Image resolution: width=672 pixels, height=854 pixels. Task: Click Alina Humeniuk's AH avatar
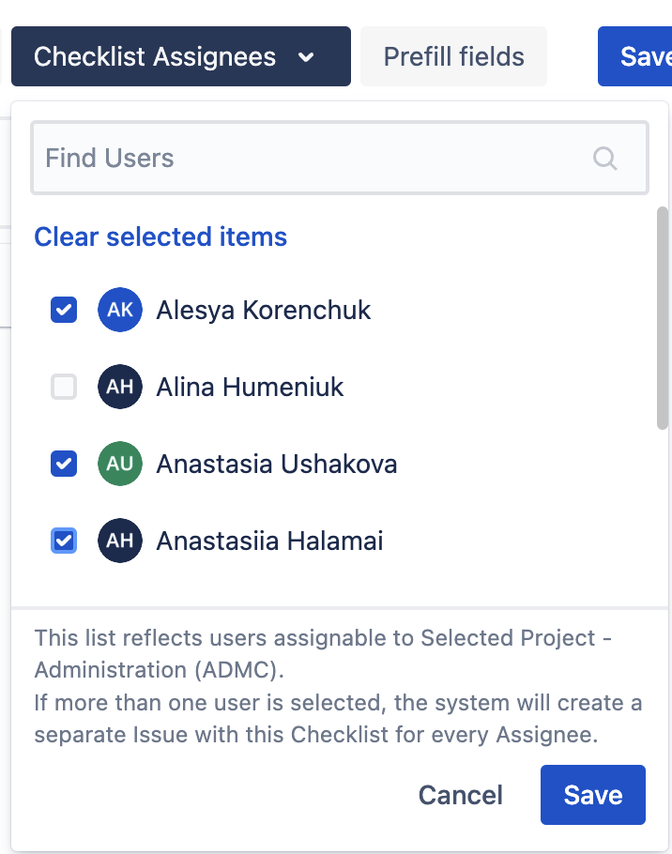(120, 387)
